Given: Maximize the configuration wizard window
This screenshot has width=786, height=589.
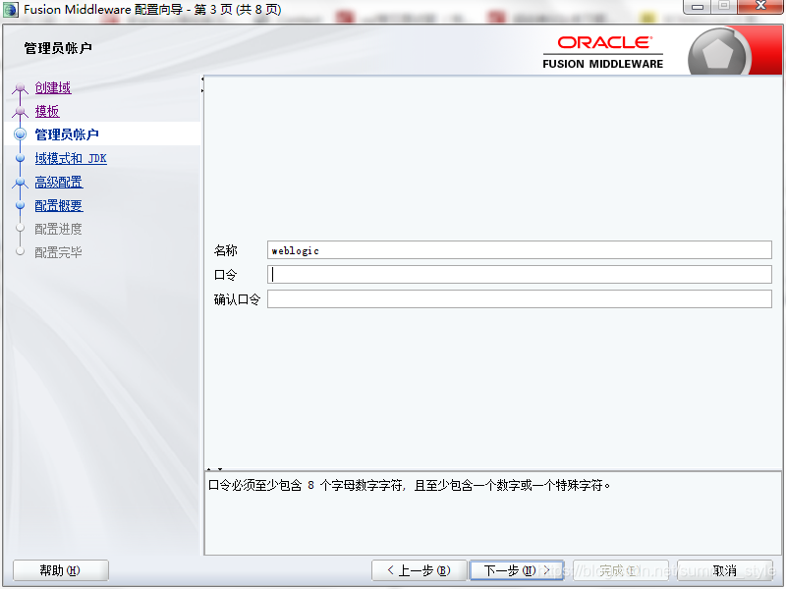Looking at the screenshot, I should [x=724, y=7].
